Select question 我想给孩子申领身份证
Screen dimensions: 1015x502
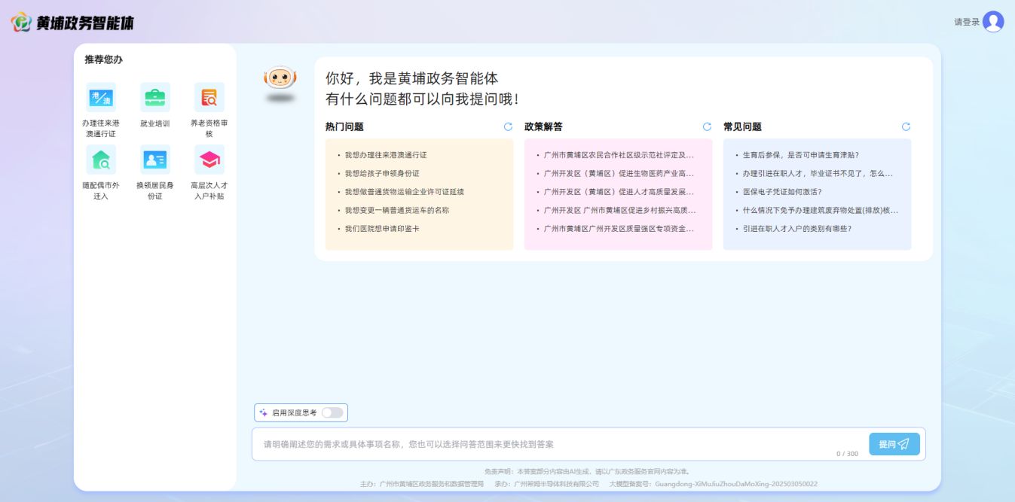[x=382, y=173]
